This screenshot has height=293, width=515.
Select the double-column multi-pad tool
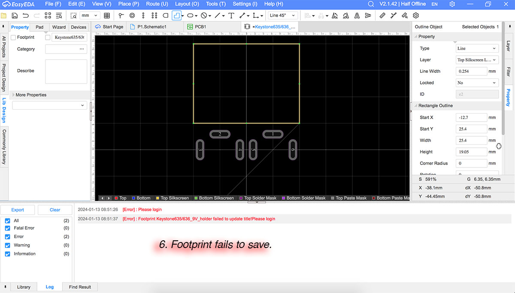[154, 15]
